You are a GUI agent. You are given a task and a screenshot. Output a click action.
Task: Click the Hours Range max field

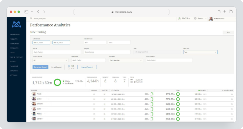pyautogui.click(x=119, y=42)
